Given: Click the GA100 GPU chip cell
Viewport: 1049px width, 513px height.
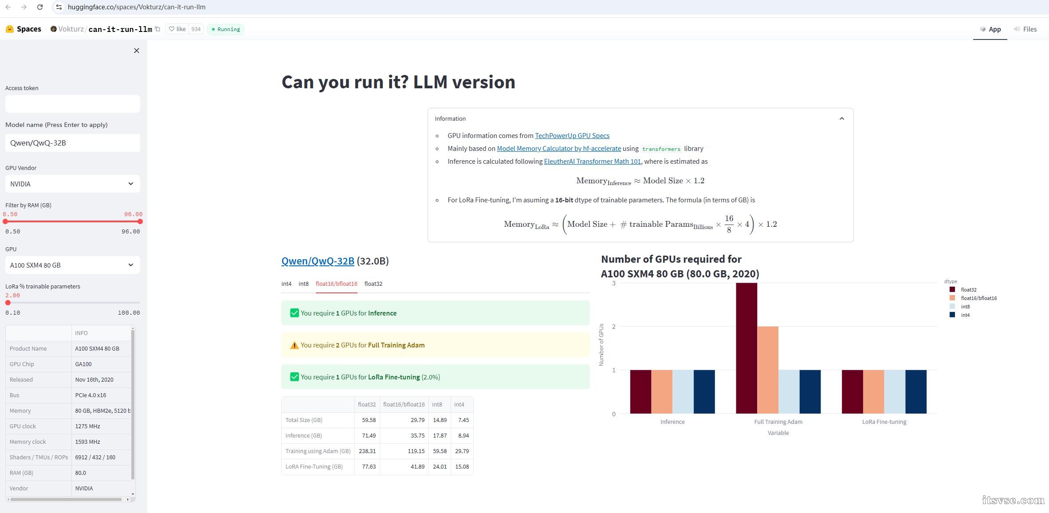Looking at the screenshot, I should pos(102,364).
